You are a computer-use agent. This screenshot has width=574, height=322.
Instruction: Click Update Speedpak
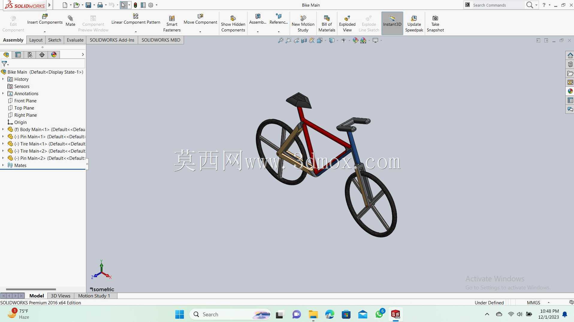[x=414, y=24]
